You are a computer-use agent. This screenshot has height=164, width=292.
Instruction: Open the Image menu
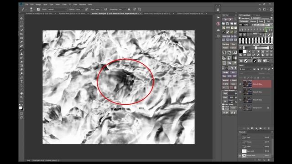point(38,4)
